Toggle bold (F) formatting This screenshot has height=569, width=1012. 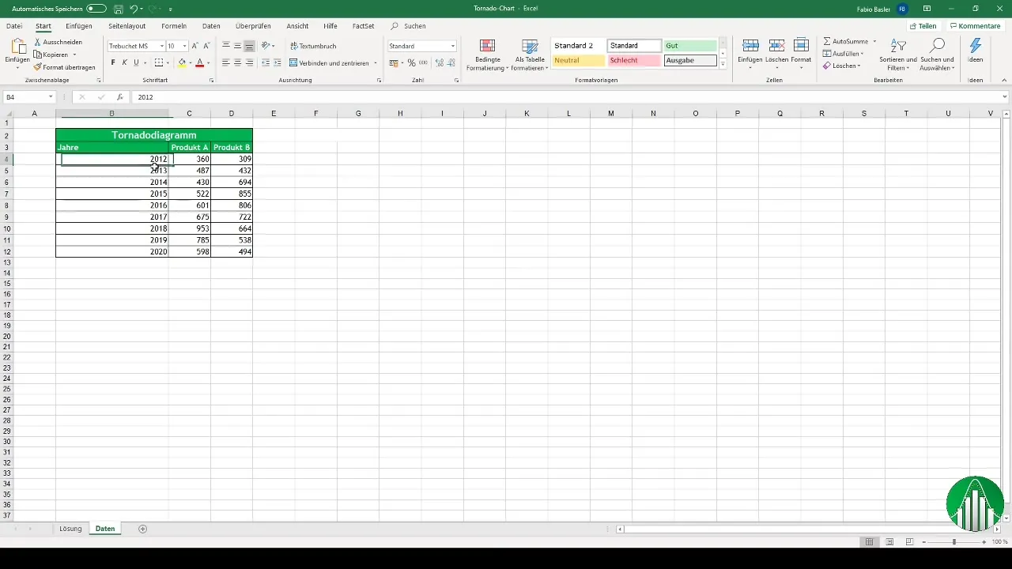(x=113, y=62)
